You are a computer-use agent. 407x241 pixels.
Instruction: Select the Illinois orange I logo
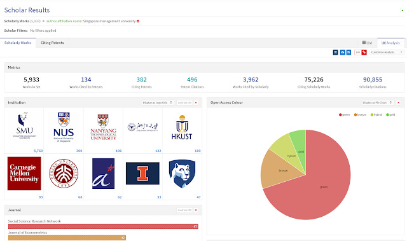pyautogui.click(x=142, y=174)
